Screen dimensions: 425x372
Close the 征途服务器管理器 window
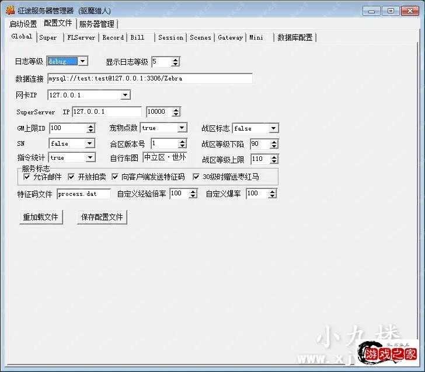(x=410, y=11)
